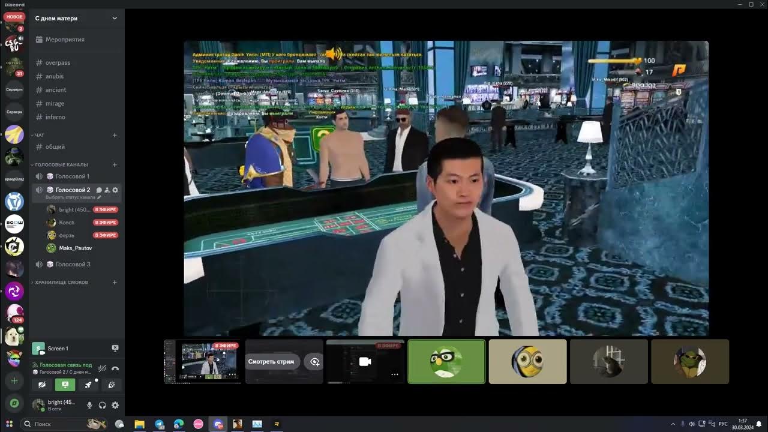Open the yellow banana server icon
The image size is (768, 432).
pos(14,134)
